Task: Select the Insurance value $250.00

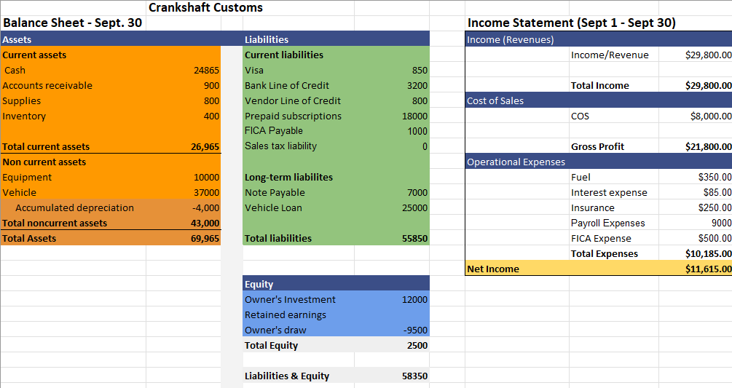Action: click(715, 208)
